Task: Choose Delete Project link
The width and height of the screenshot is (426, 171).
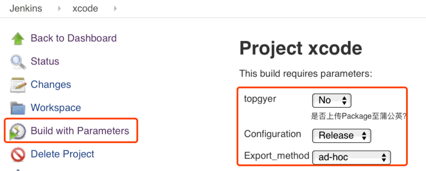Action: [62, 154]
